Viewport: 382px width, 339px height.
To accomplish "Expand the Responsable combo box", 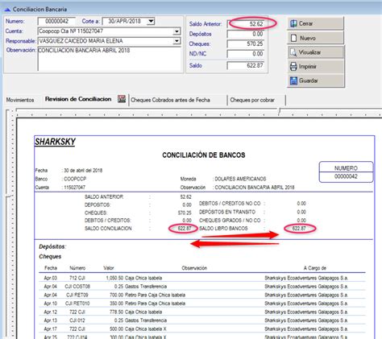I will pyautogui.click(x=176, y=41).
